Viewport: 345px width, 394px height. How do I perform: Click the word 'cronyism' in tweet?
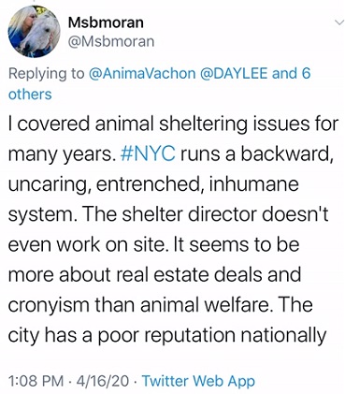pyautogui.click(x=49, y=305)
